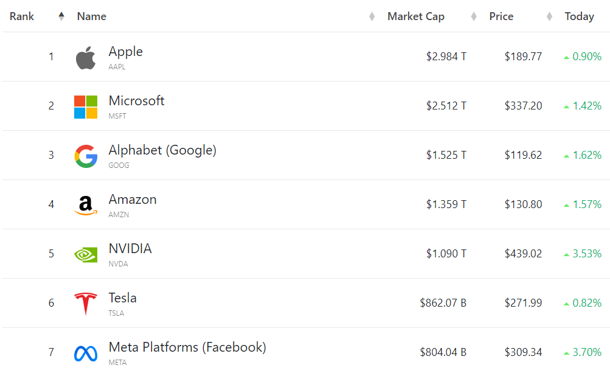Open the Meta Platforms (Facebook) link
610x376 pixels.
point(187,347)
